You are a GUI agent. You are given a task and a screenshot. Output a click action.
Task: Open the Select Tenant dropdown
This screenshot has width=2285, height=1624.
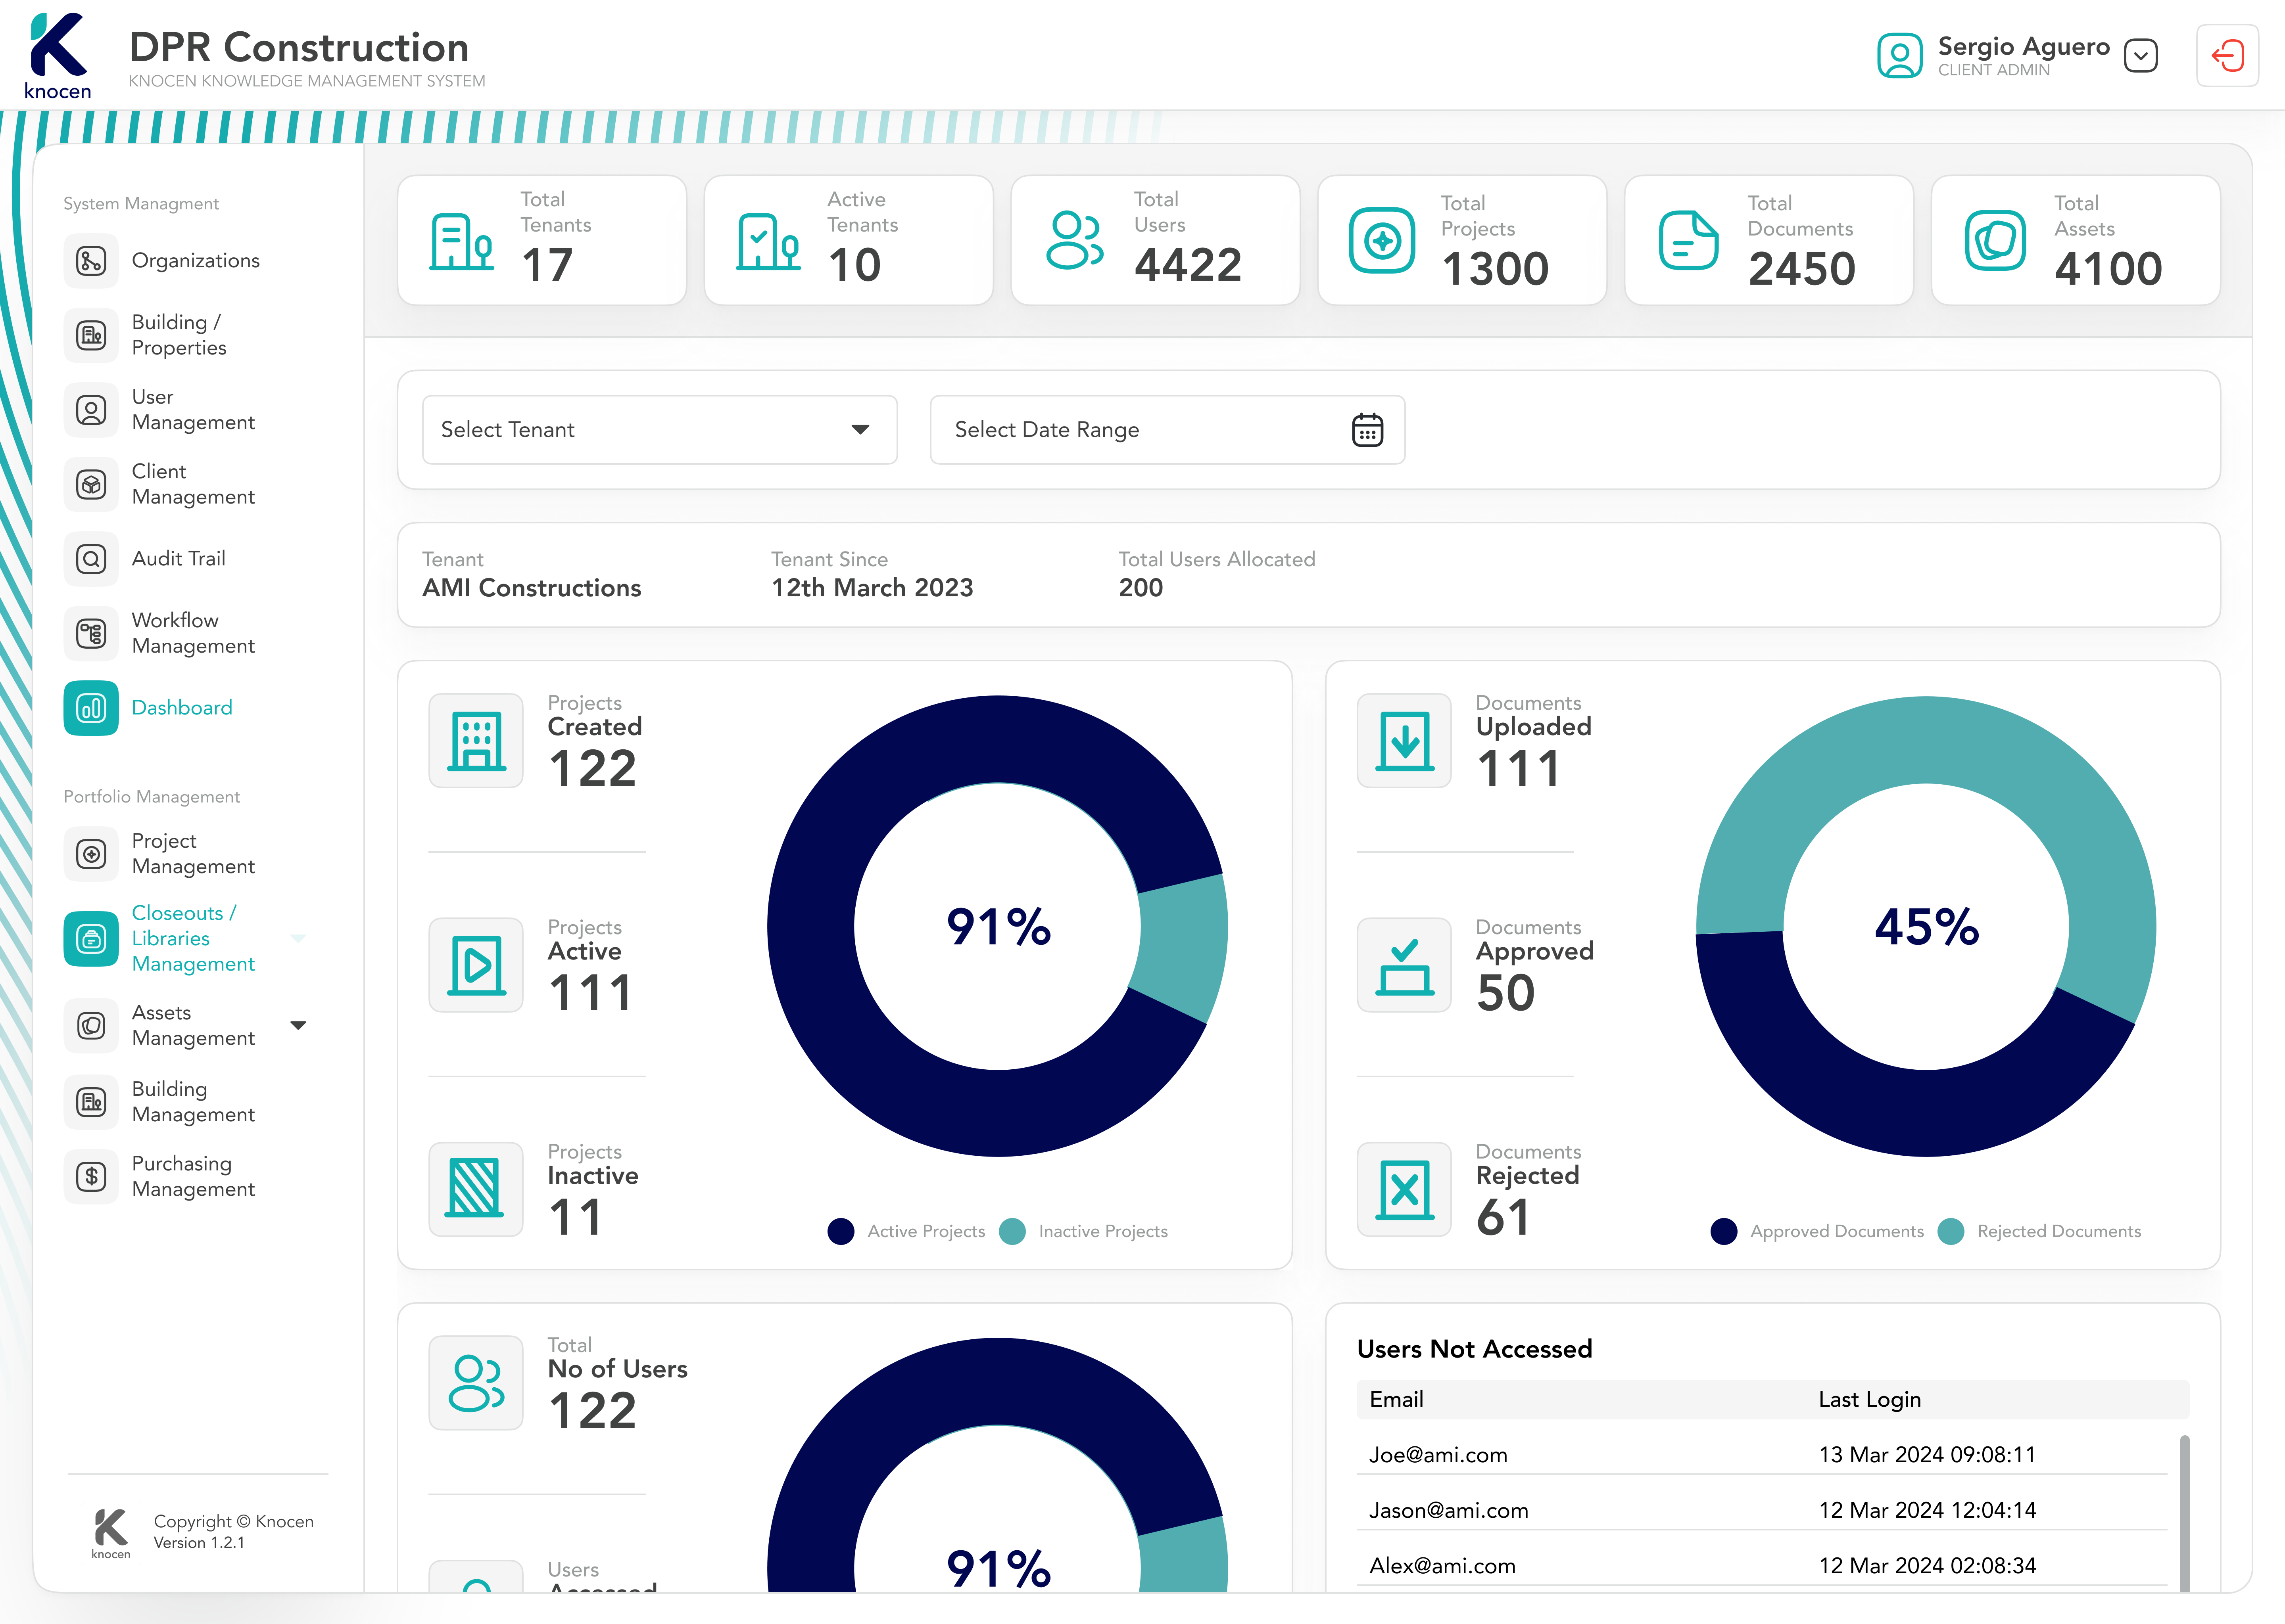pyautogui.click(x=659, y=430)
